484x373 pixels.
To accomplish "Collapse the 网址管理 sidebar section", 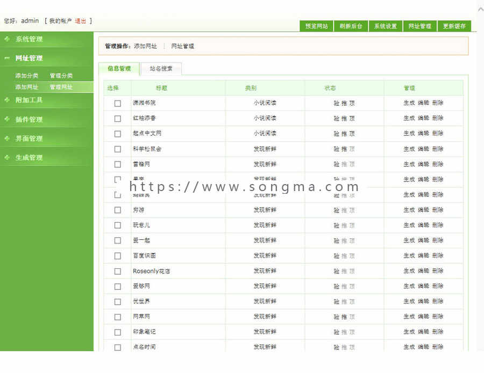I will point(29,58).
